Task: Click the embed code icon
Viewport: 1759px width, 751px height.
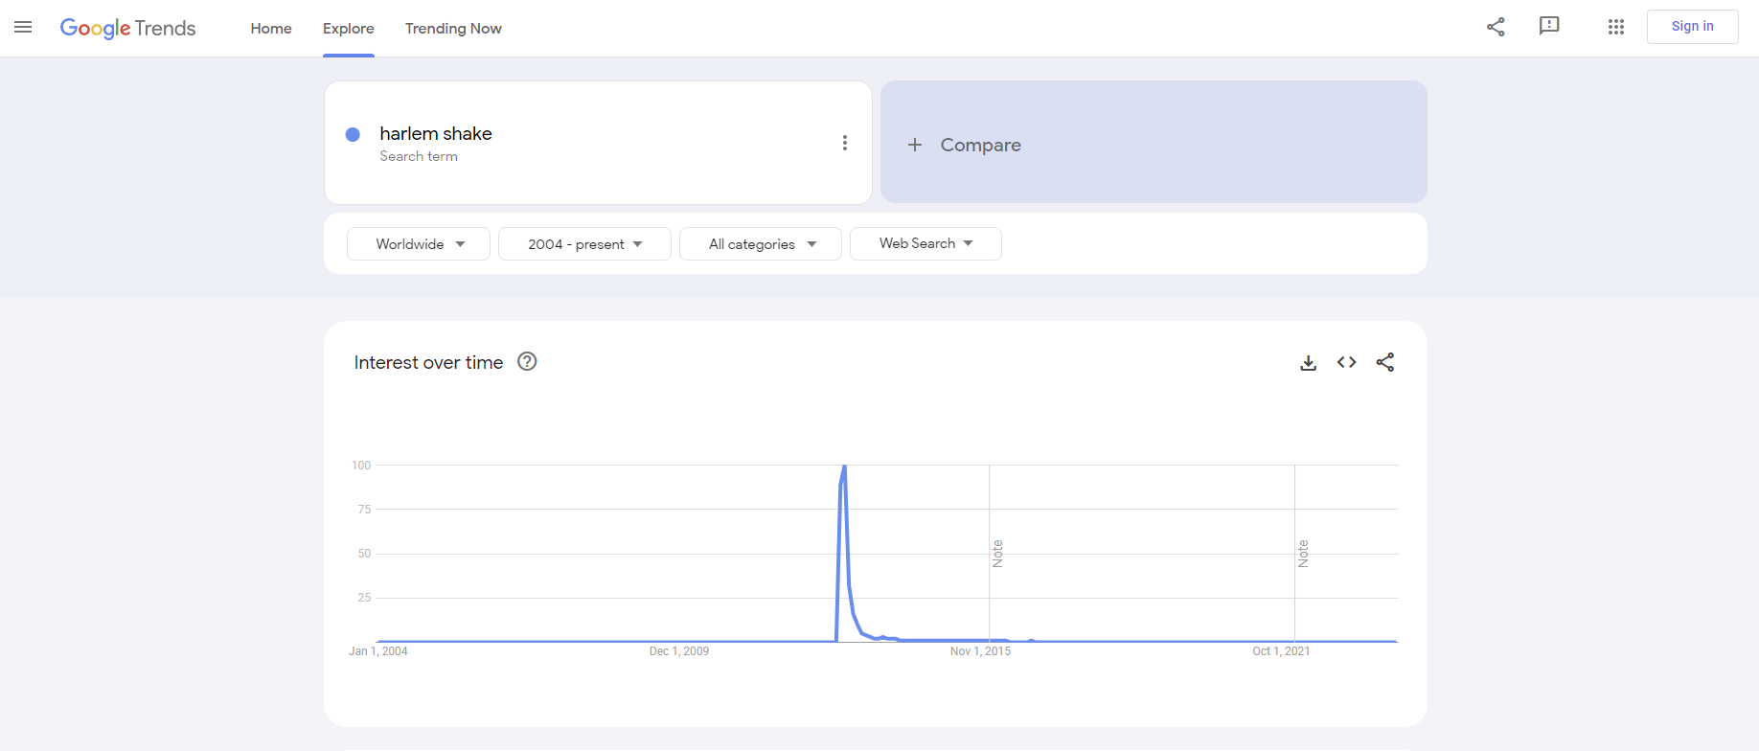Action: pyautogui.click(x=1346, y=362)
